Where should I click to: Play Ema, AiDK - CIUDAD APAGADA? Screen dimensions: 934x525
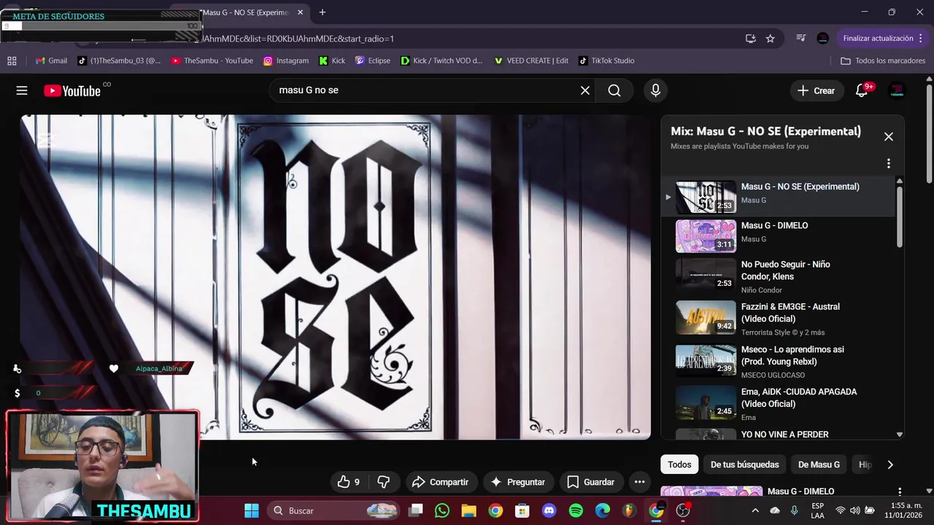(x=777, y=404)
